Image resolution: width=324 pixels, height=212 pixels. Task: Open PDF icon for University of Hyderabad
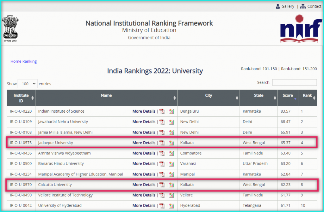pyautogui.click(x=162, y=206)
